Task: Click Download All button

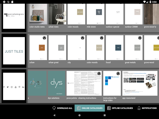Action: [62, 108]
